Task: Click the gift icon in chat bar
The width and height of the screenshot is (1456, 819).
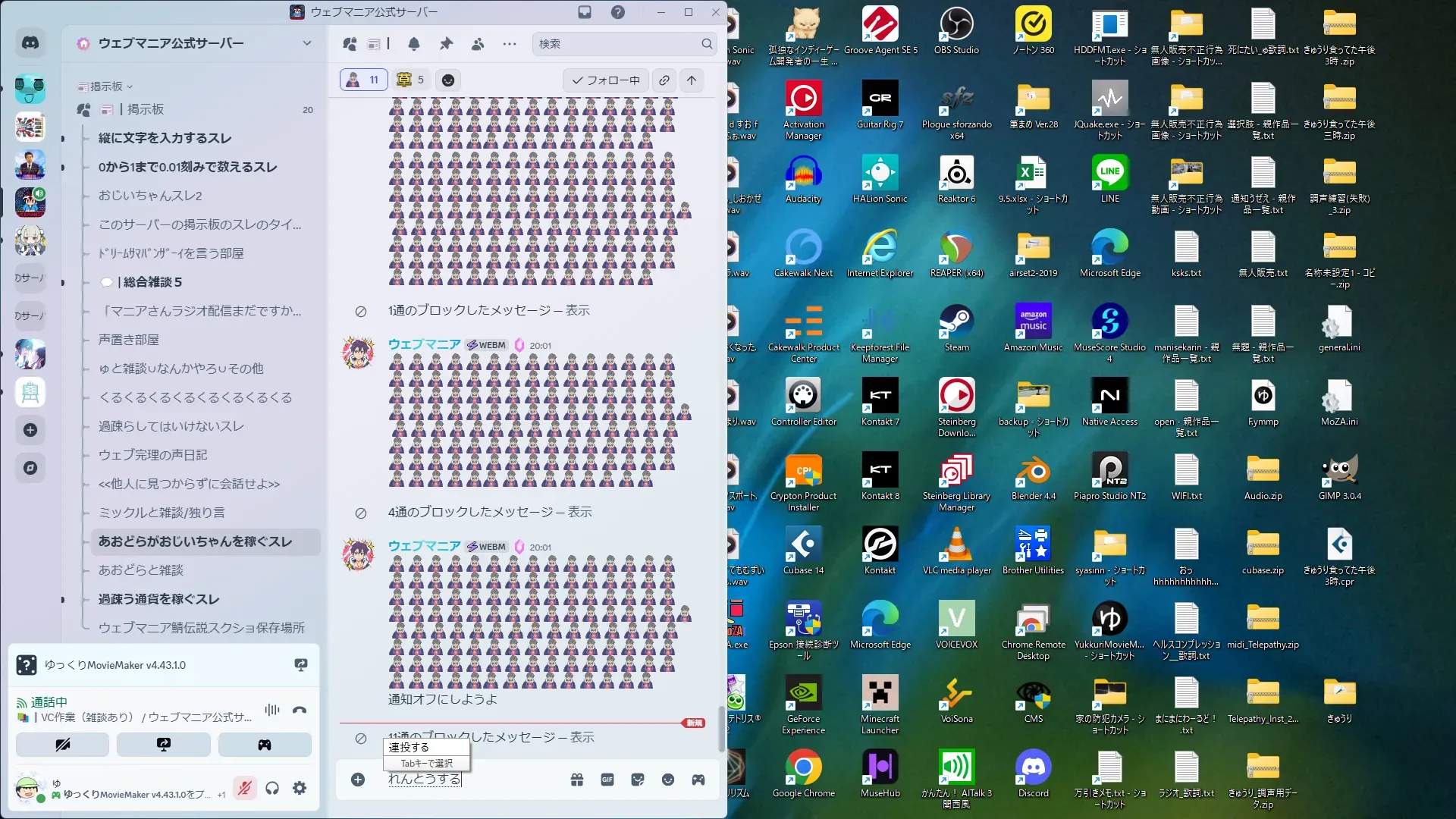Action: pyautogui.click(x=577, y=780)
